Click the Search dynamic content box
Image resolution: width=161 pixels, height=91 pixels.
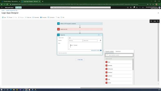click(119, 55)
